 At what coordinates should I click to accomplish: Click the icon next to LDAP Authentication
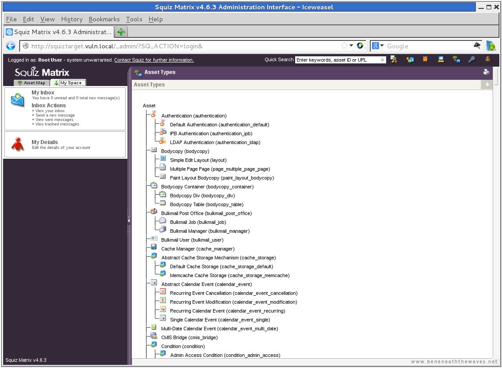click(162, 141)
